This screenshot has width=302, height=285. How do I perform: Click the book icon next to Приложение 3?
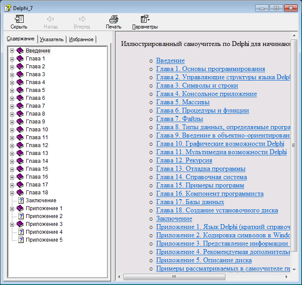pyautogui.click(x=20, y=224)
